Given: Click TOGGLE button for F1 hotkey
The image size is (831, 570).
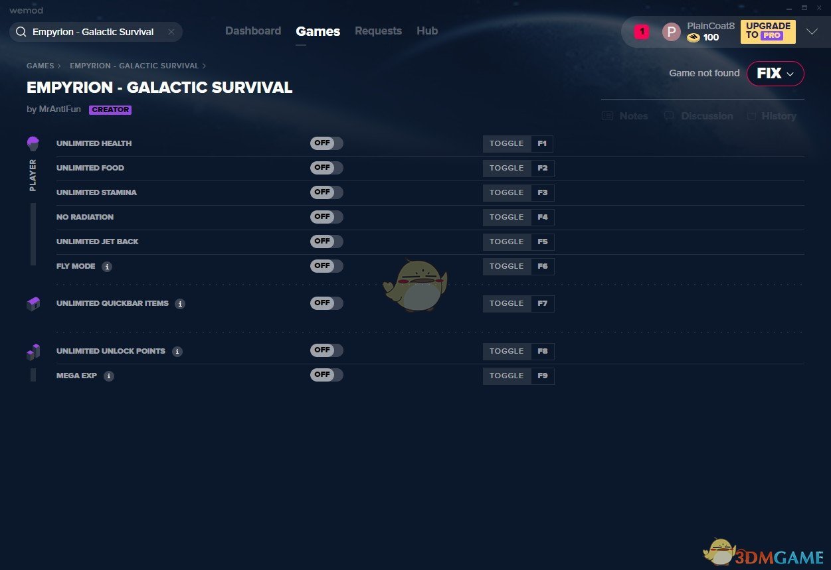Looking at the screenshot, I should pyautogui.click(x=507, y=144).
